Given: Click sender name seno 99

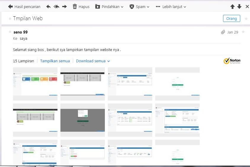Looking at the screenshot, I should click(20, 32).
